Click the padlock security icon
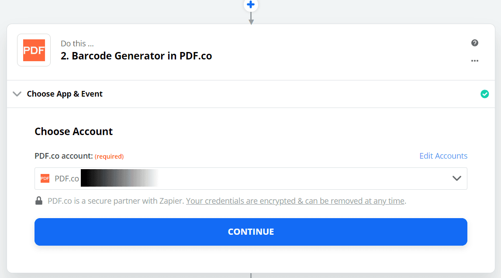Screen dimensions: 501x278 coord(39,201)
